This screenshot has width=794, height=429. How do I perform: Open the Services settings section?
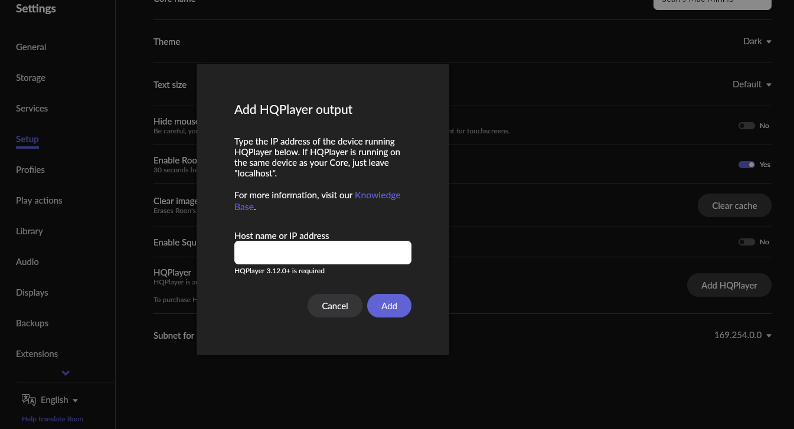[32, 109]
